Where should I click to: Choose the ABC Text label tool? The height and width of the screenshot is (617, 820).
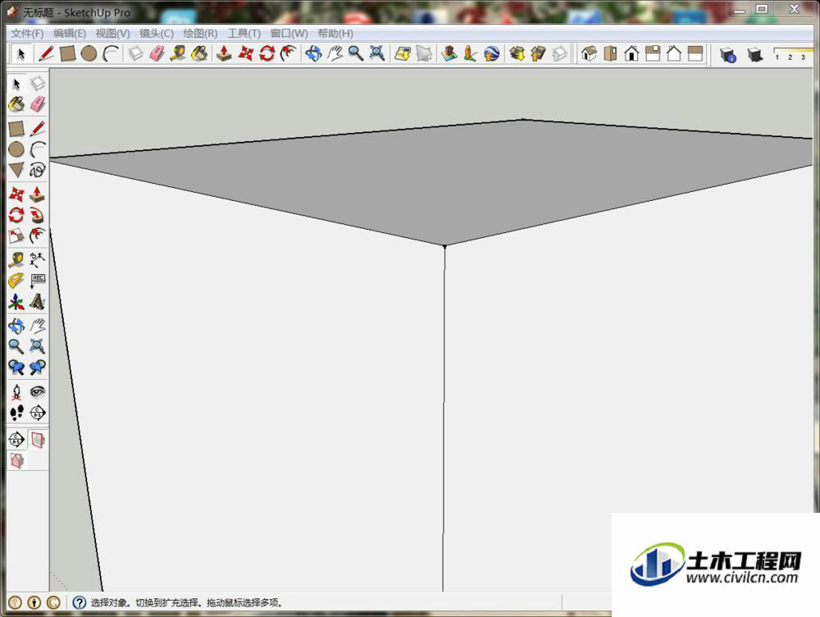coord(38,281)
